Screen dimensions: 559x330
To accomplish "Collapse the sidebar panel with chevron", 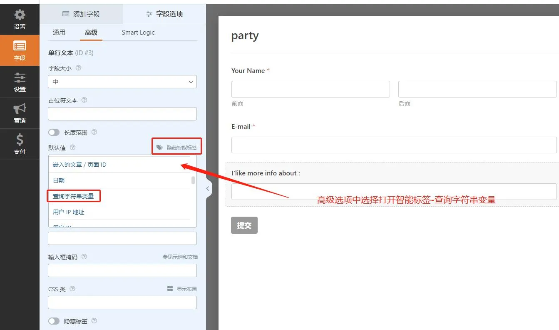I will pyautogui.click(x=208, y=189).
